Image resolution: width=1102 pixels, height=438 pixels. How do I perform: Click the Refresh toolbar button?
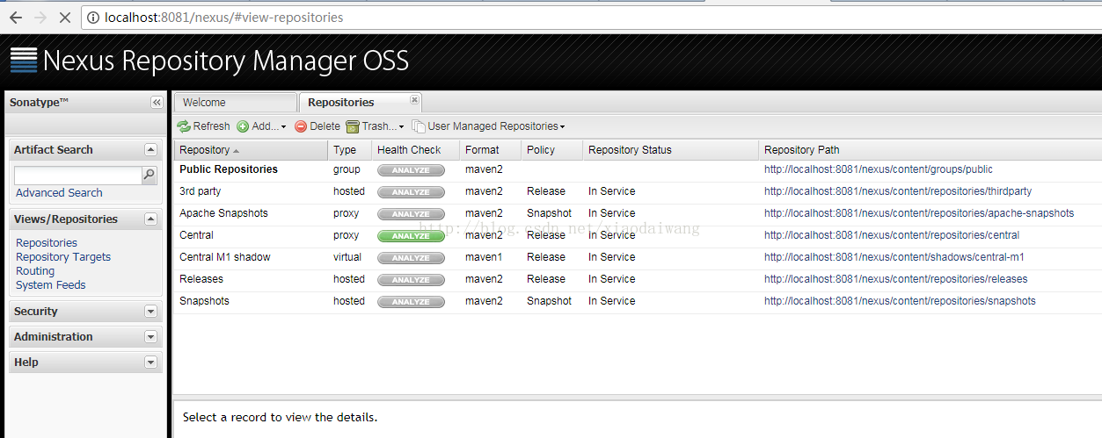point(203,126)
